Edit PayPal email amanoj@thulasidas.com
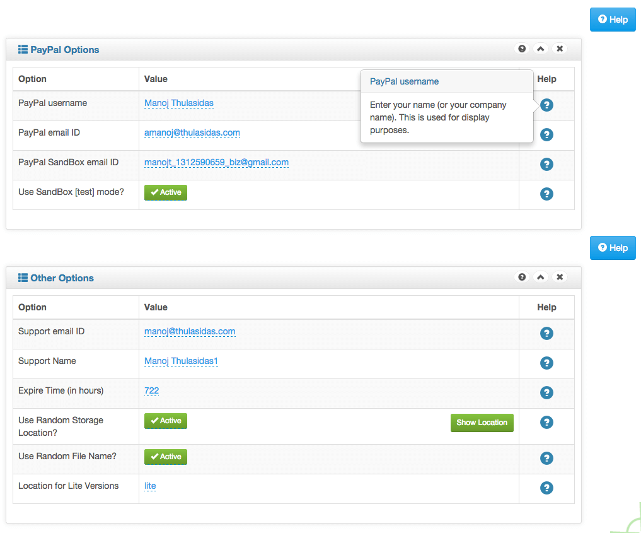The height and width of the screenshot is (533, 641). 192,132
